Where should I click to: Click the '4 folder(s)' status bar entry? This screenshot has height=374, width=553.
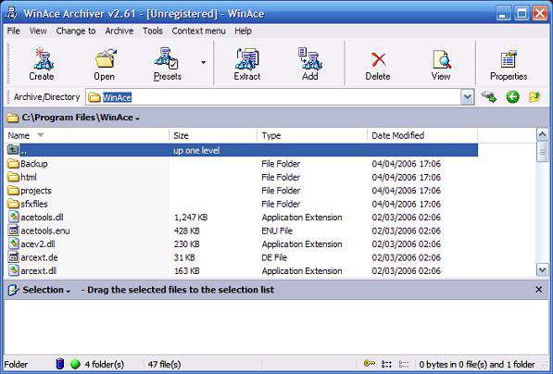coord(105,365)
